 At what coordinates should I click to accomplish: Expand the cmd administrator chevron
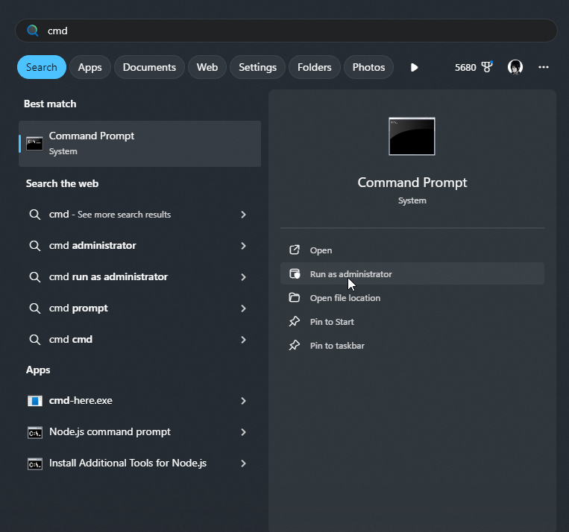(x=244, y=246)
